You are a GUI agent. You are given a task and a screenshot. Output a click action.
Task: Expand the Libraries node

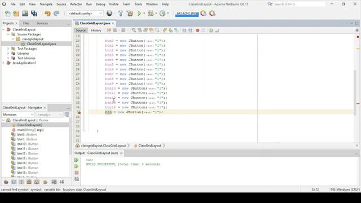pos(8,54)
